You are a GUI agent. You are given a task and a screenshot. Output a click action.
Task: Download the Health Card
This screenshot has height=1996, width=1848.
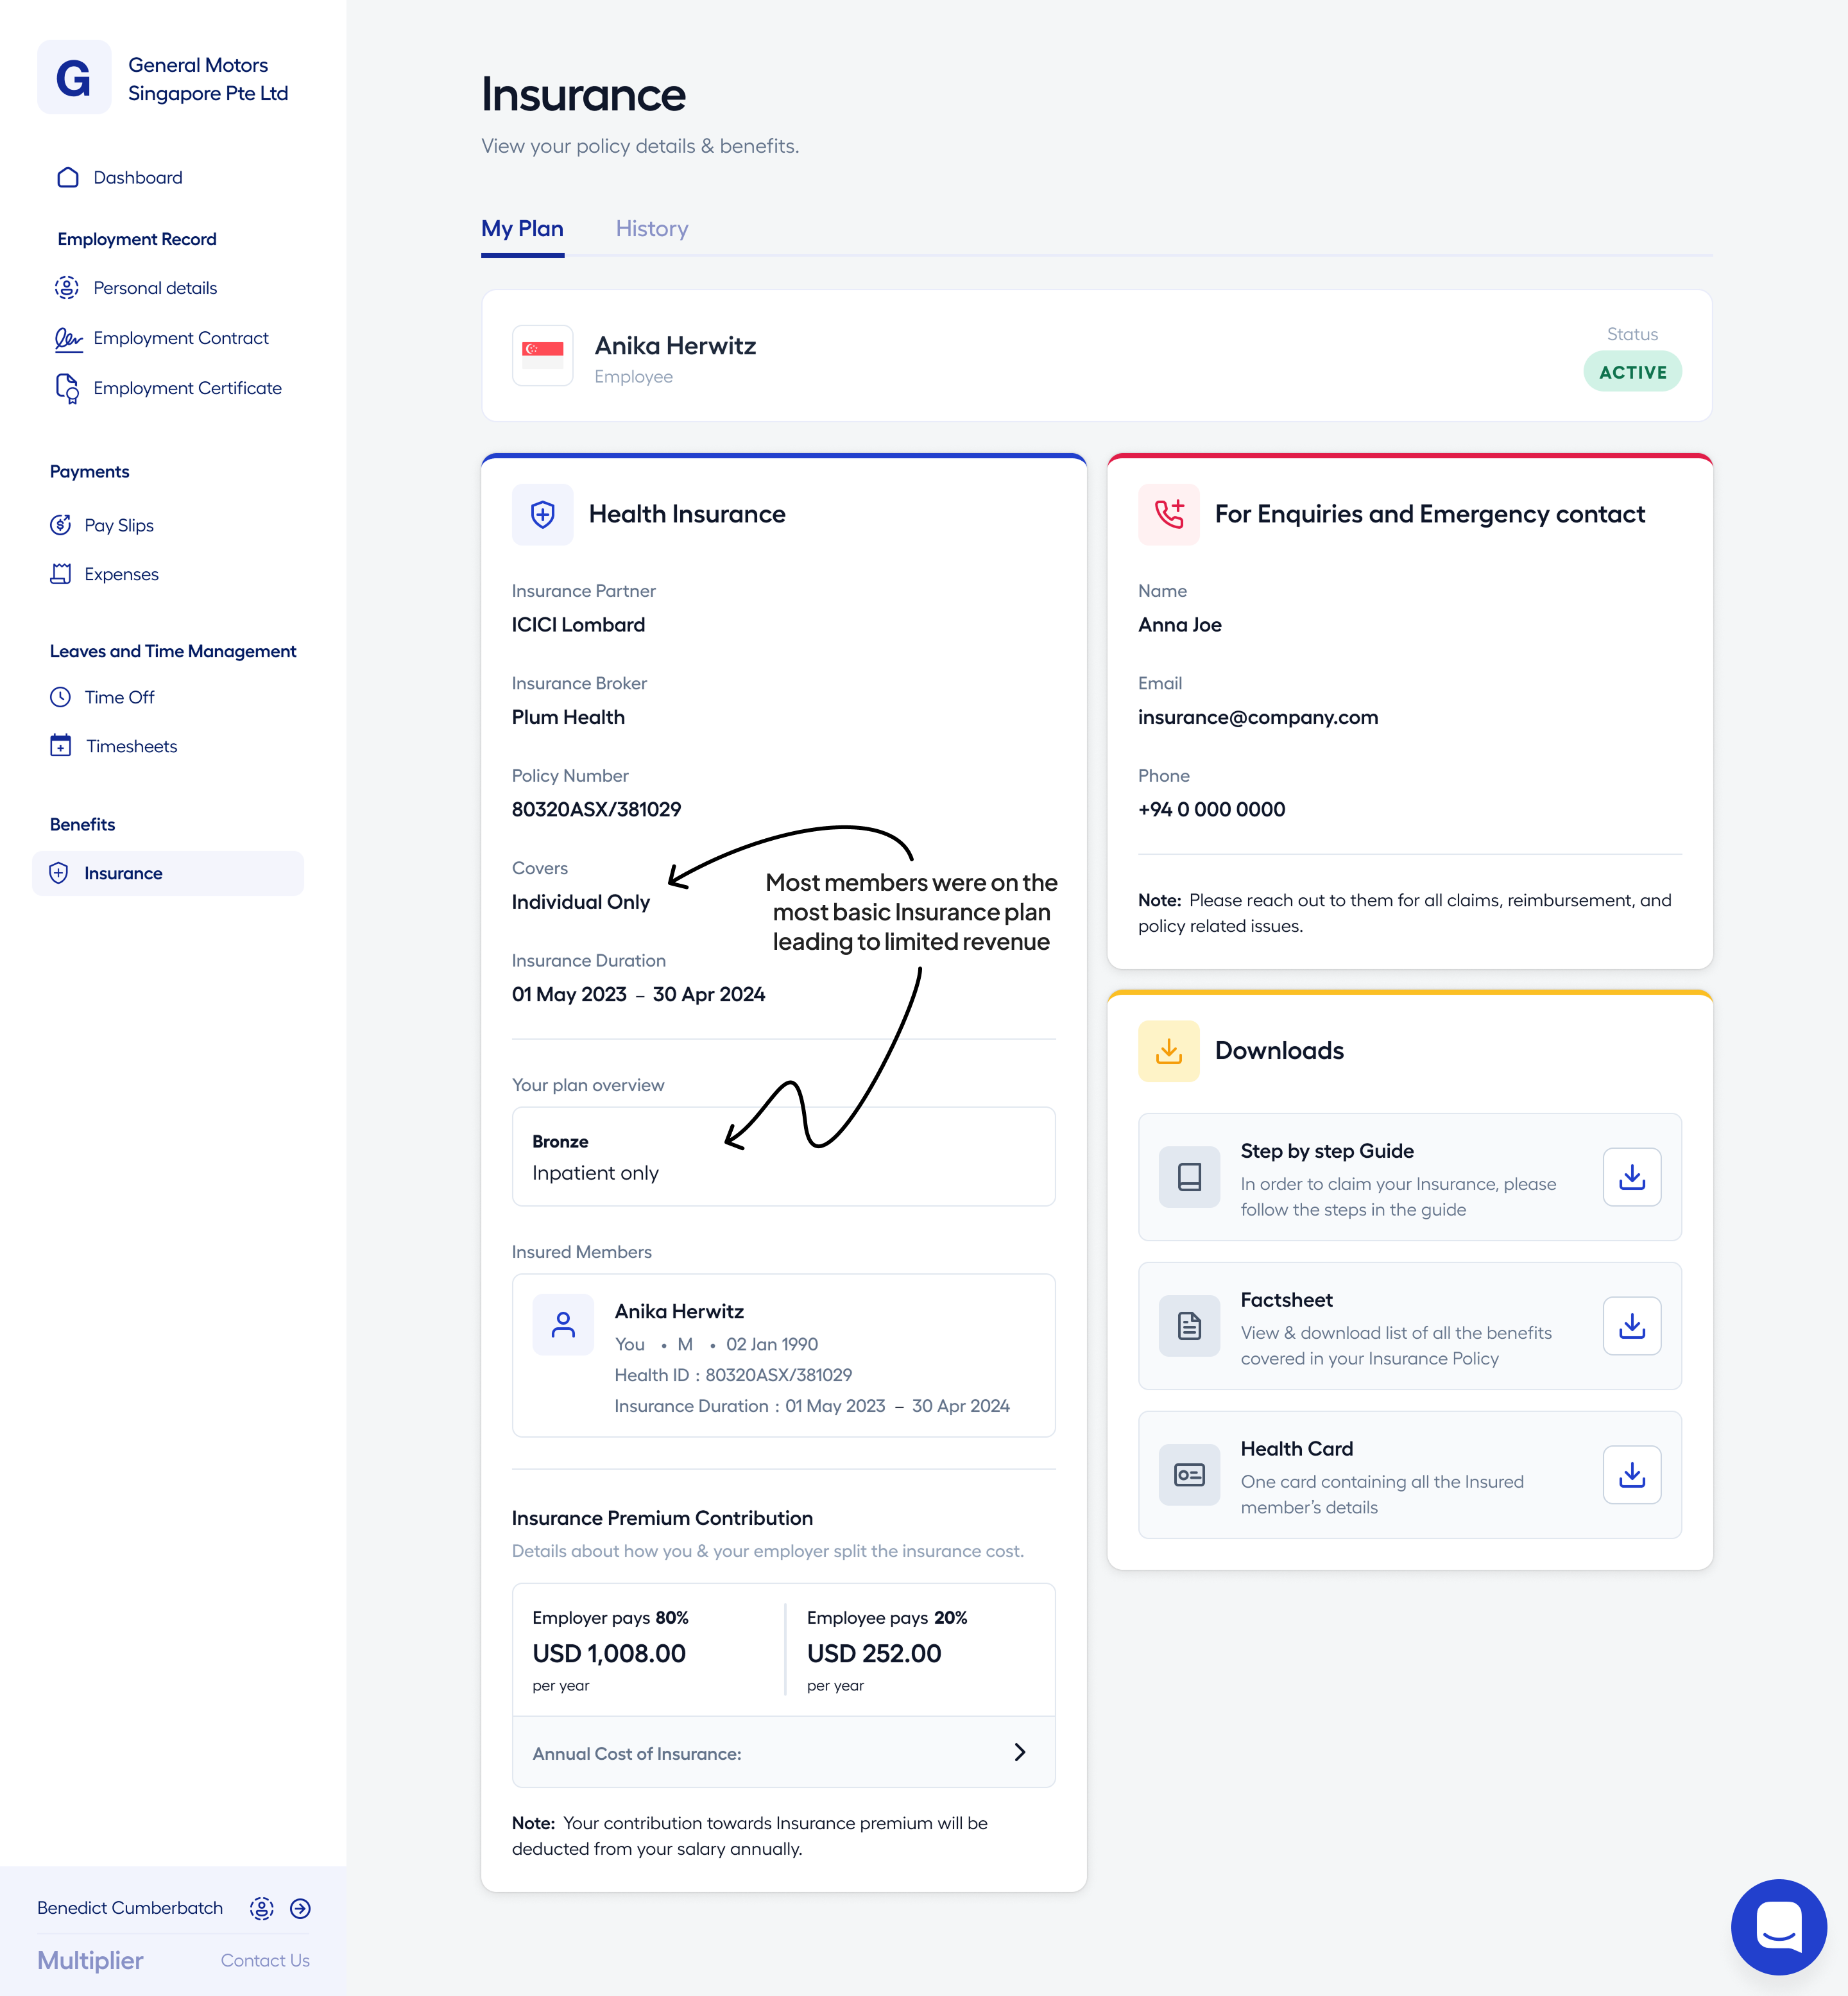[1631, 1475]
